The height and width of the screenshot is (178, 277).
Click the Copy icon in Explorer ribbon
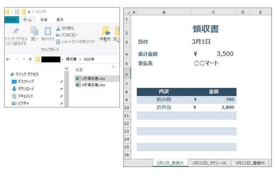34,31
